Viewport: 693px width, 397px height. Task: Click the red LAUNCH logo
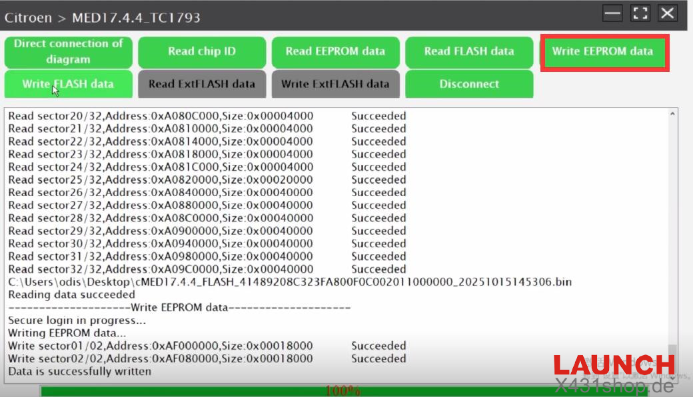pyautogui.click(x=614, y=366)
